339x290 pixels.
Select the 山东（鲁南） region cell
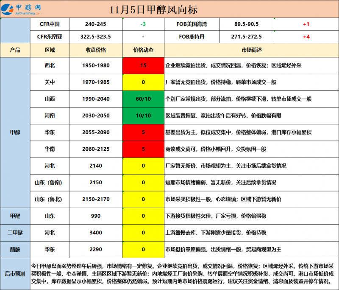(x=50, y=183)
